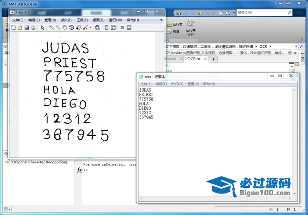Open Notepad 编辑(E) menu
The height and width of the screenshot is (215, 308).
pyautogui.click(x=161, y=84)
